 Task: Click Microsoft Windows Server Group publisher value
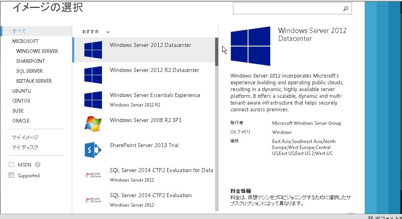(307, 123)
